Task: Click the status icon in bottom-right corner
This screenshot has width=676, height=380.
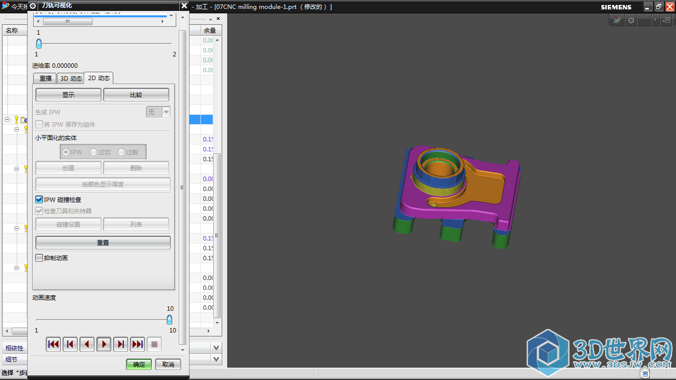Action: click(645, 373)
